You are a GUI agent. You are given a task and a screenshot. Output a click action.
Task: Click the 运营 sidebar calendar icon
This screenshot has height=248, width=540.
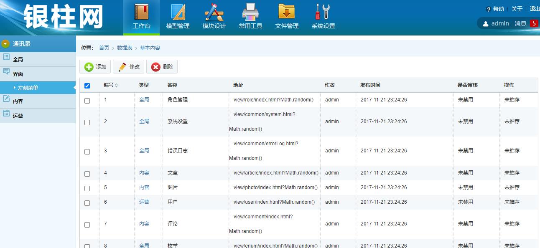pyautogui.click(x=6, y=113)
